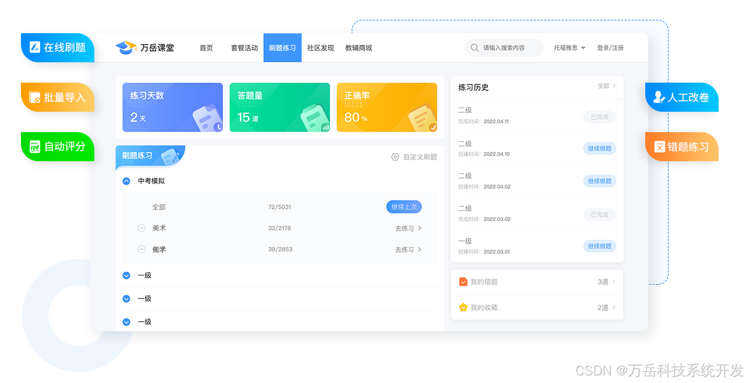The image size is (746, 383).
Task: Click the 万岳课堂 graduation cap logo
Action: pos(125,48)
